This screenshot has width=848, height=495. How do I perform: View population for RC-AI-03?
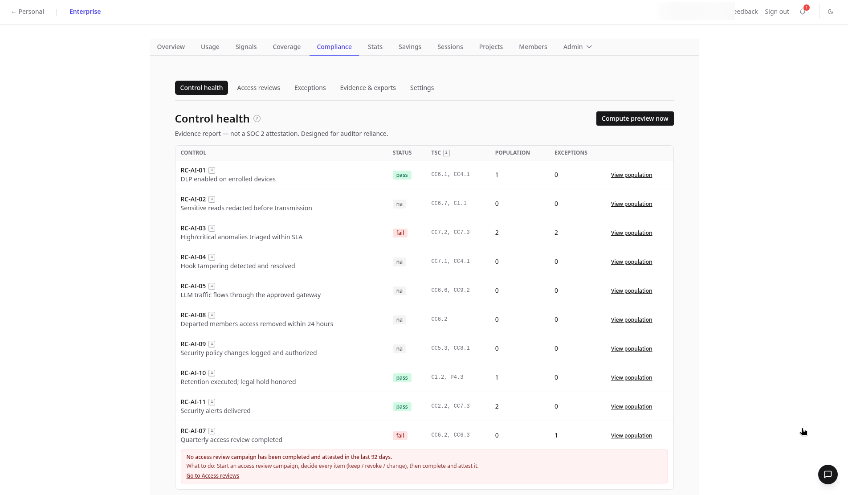pyautogui.click(x=631, y=233)
